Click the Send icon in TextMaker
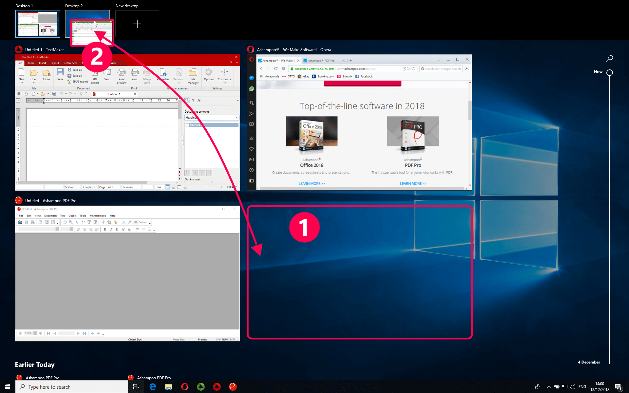 [x=107, y=72]
